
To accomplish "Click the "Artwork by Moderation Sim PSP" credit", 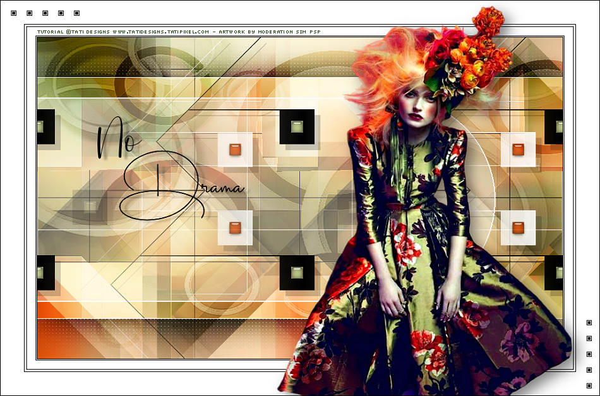I will (268, 30).
